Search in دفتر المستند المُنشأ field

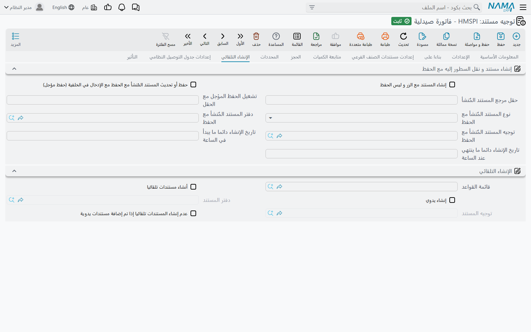[x=12, y=118]
